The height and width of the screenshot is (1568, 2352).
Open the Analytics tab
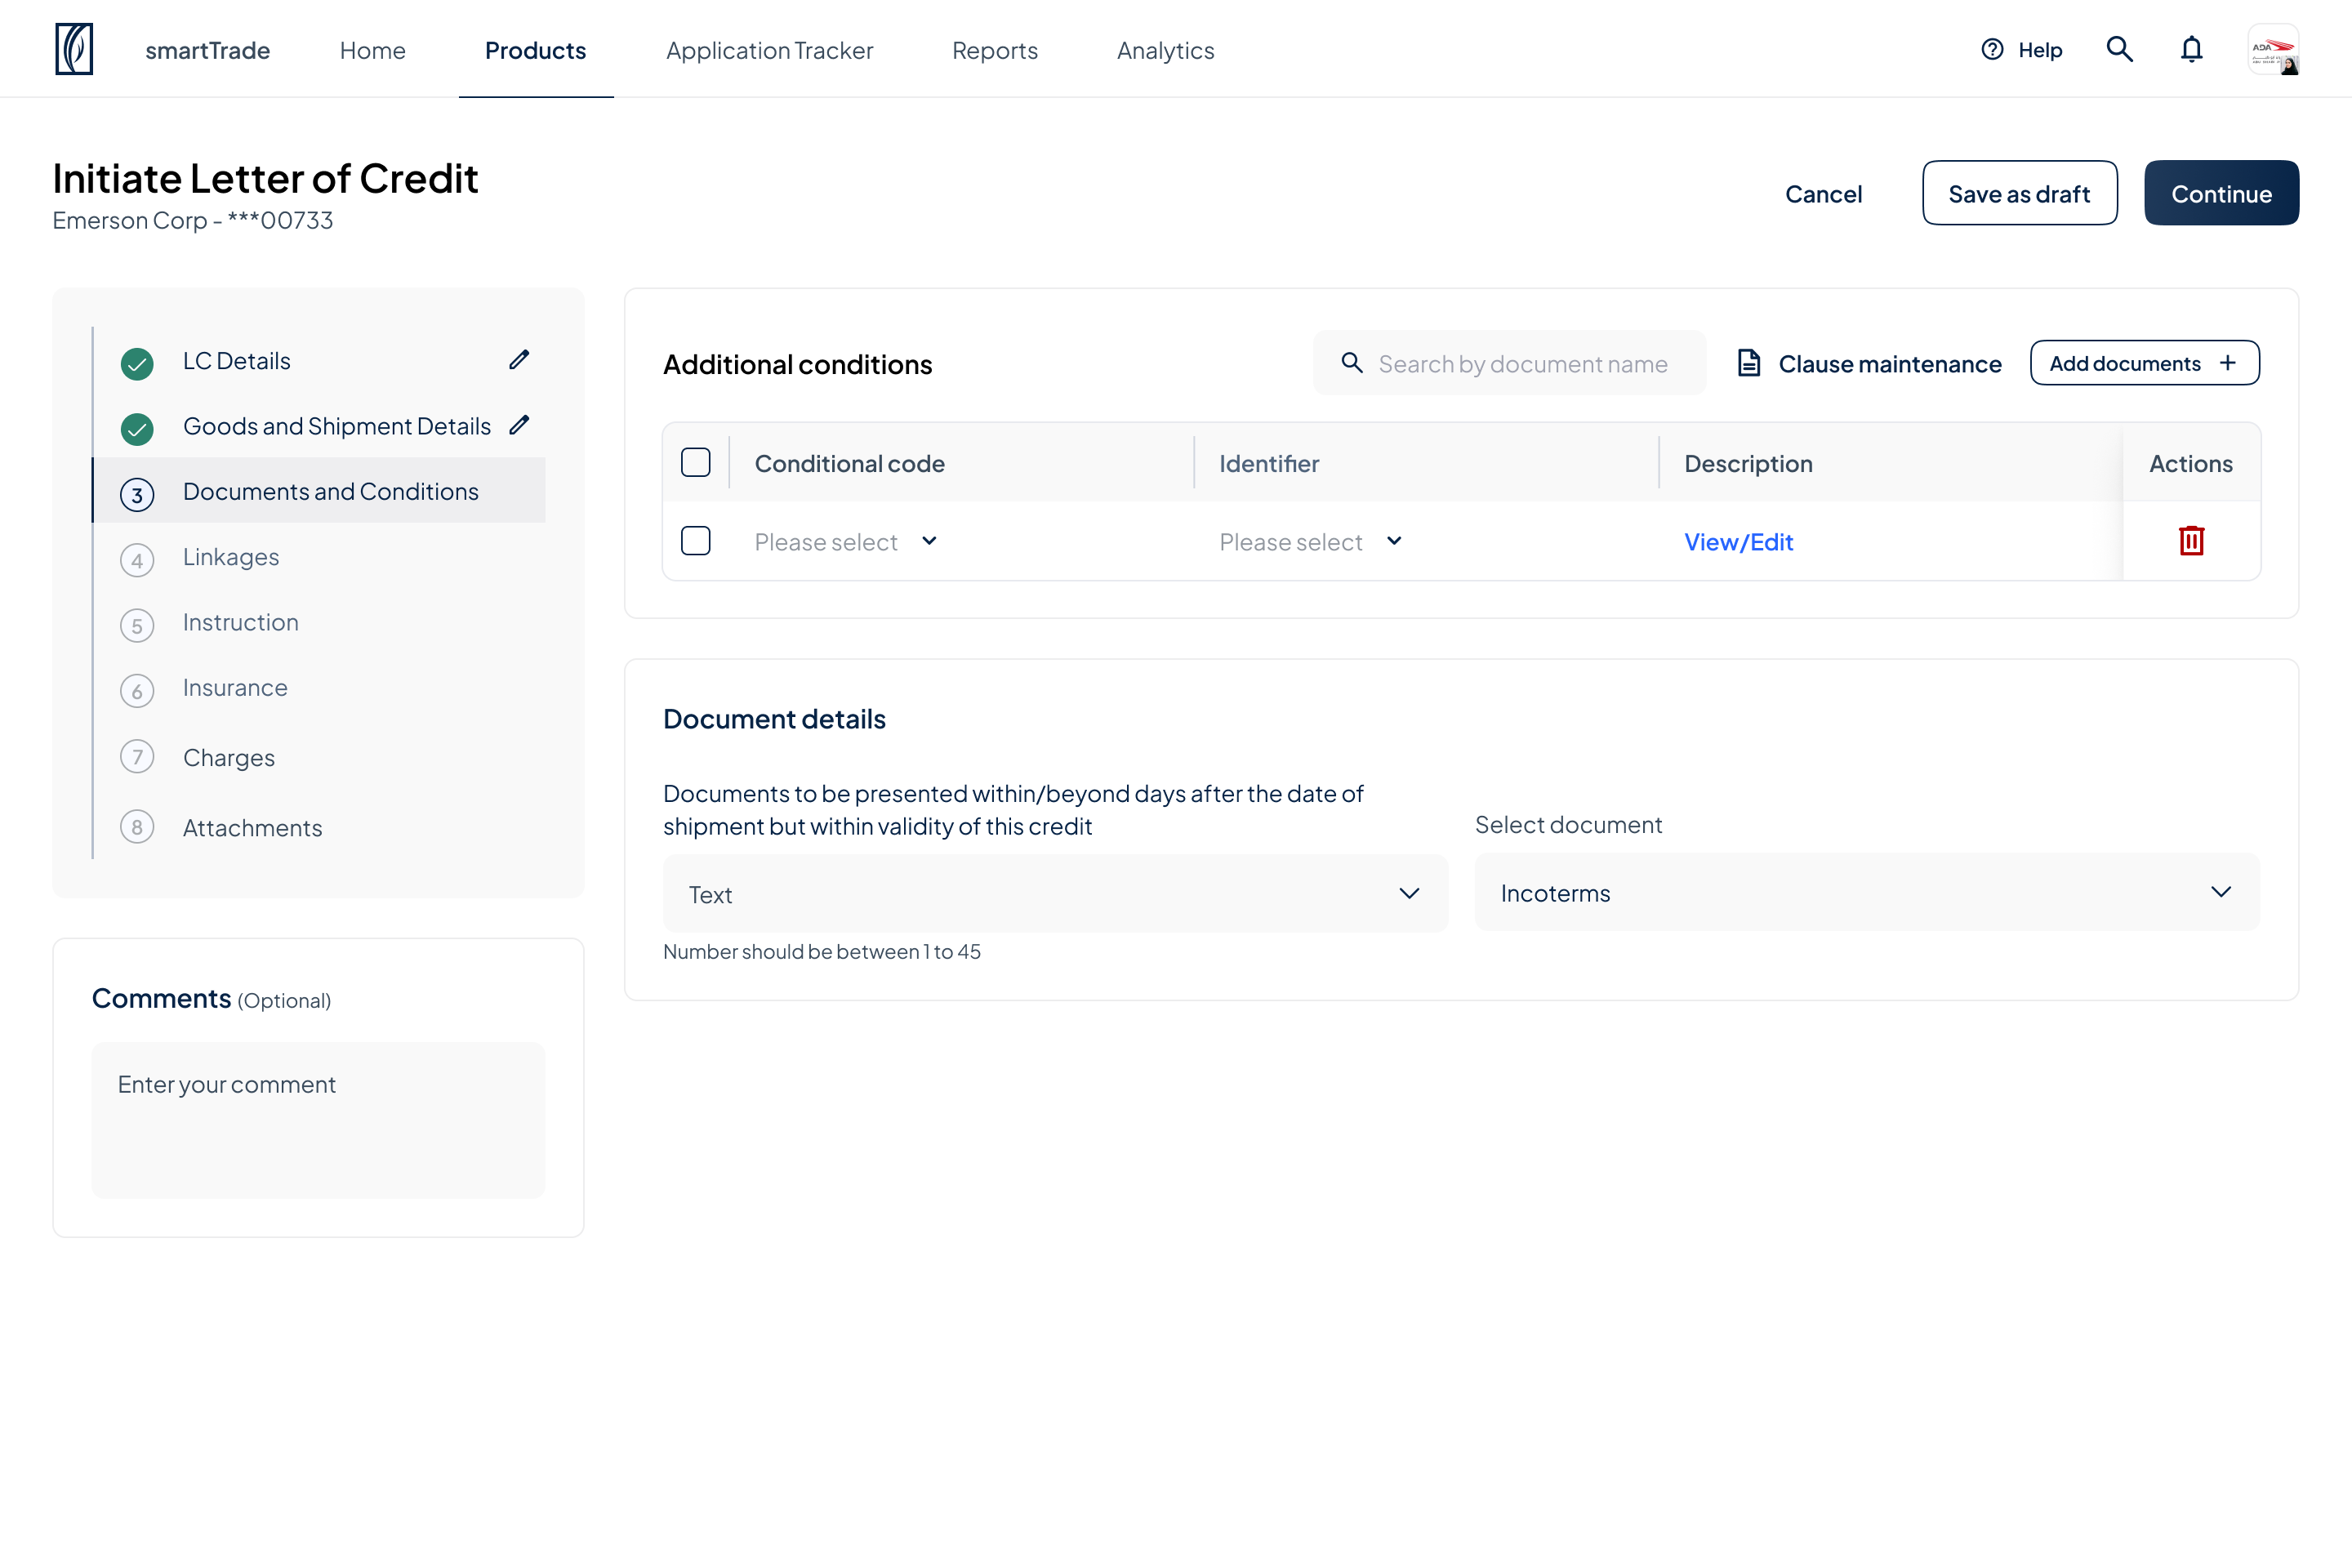coord(1166,50)
